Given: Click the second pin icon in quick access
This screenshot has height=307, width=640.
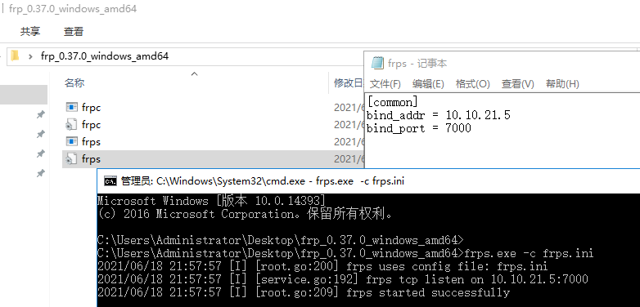Looking at the screenshot, I should [40, 134].
